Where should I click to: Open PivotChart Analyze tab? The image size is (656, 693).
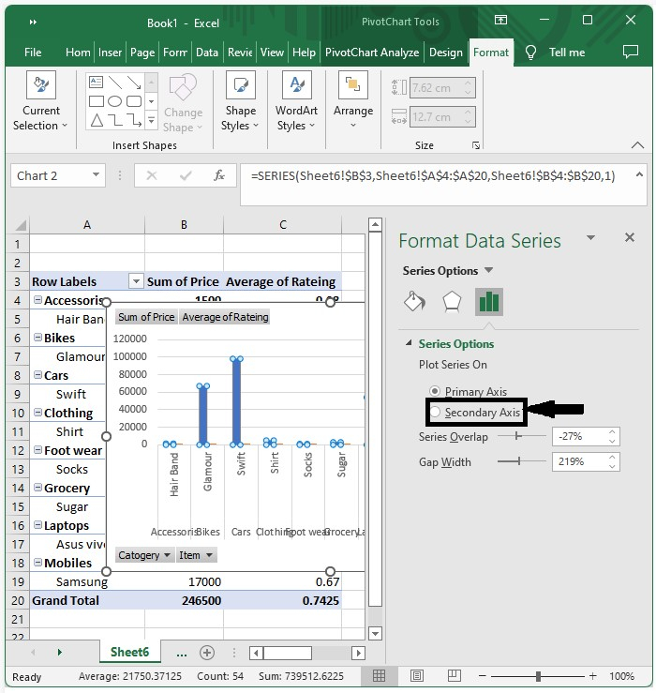[x=372, y=53]
